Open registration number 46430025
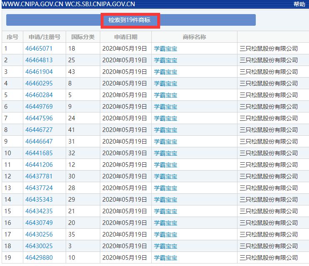This screenshot has width=309, height=266. point(39,246)
